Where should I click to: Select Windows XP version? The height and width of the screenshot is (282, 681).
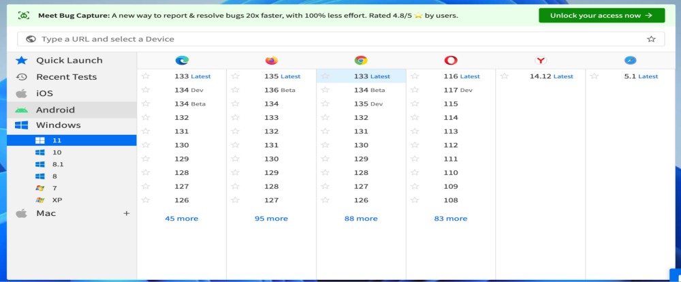[x=72, y=200]
